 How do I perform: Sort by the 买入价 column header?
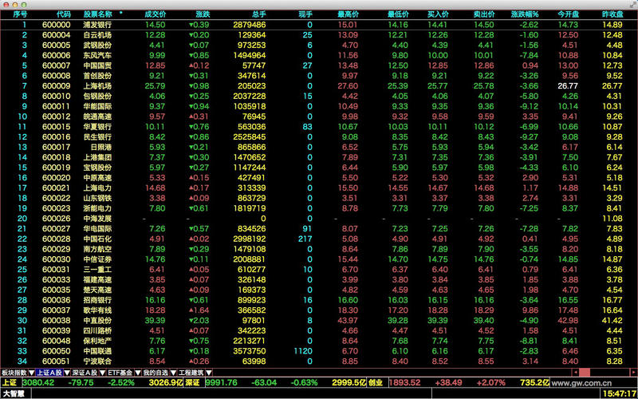point(438,14)
